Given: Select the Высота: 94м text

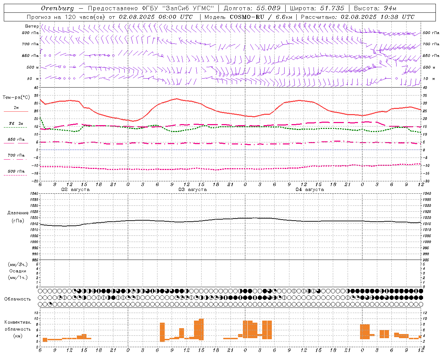Looking at the screenshot, I should point(376,8).
